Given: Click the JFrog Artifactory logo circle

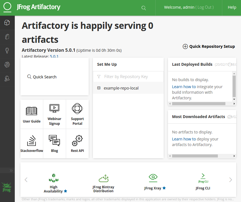Looking at the screenshot, I should point(7,7).
